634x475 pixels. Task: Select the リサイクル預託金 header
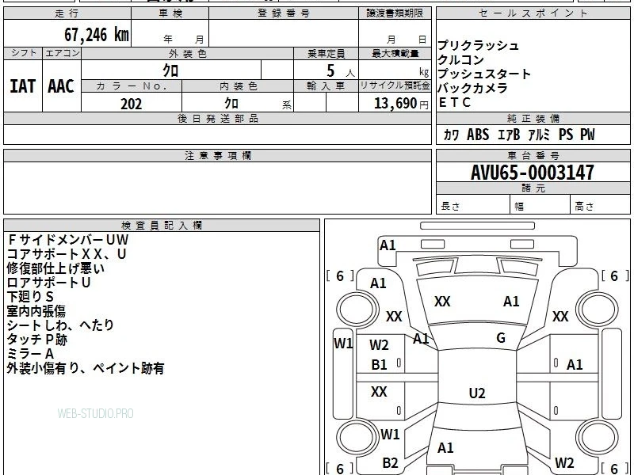click(x=395, y=85)
